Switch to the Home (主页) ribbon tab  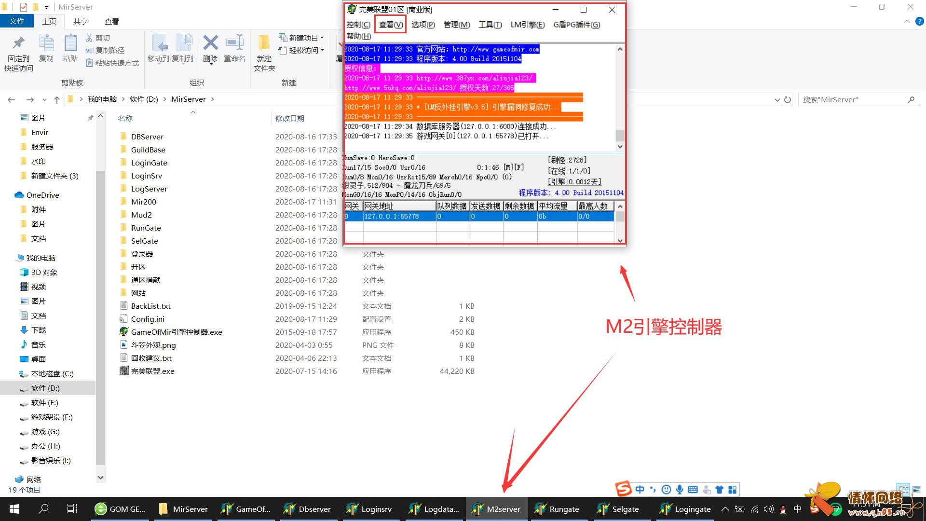pyautogui.click(x=49, y=21)
